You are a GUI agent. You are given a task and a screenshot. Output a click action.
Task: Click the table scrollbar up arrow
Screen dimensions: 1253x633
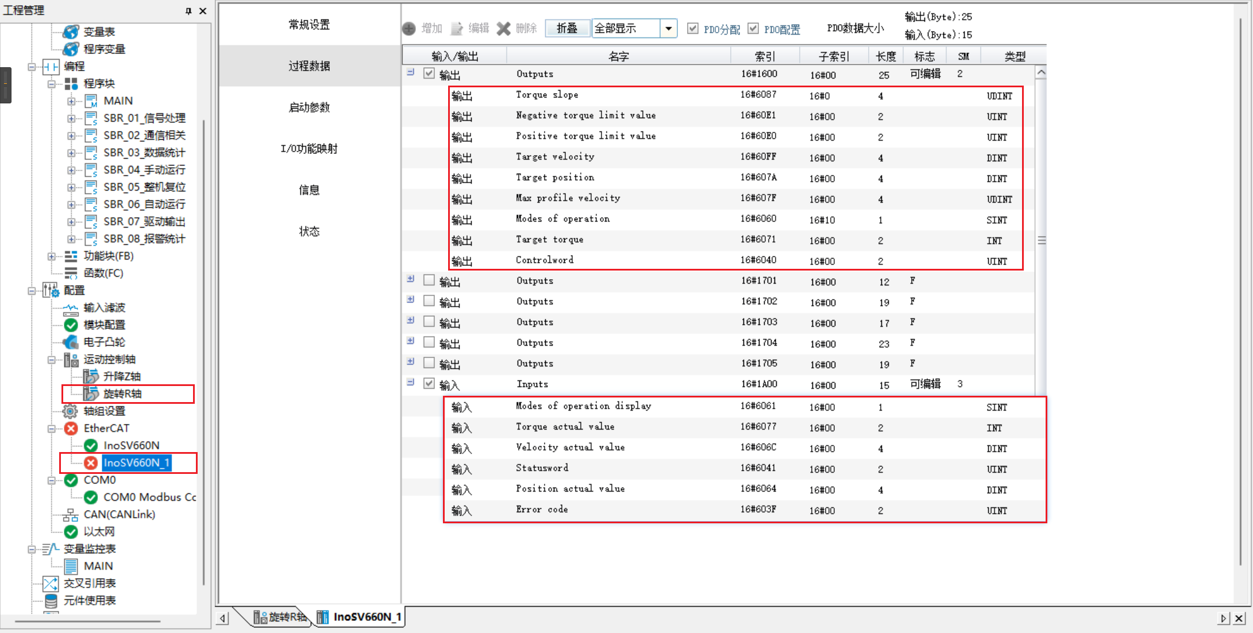pyautogui.click(x=1040, y=73)
